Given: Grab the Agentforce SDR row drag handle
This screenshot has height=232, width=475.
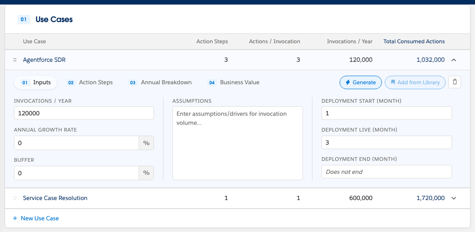Looking at the screenshot, I should [15, 60].
